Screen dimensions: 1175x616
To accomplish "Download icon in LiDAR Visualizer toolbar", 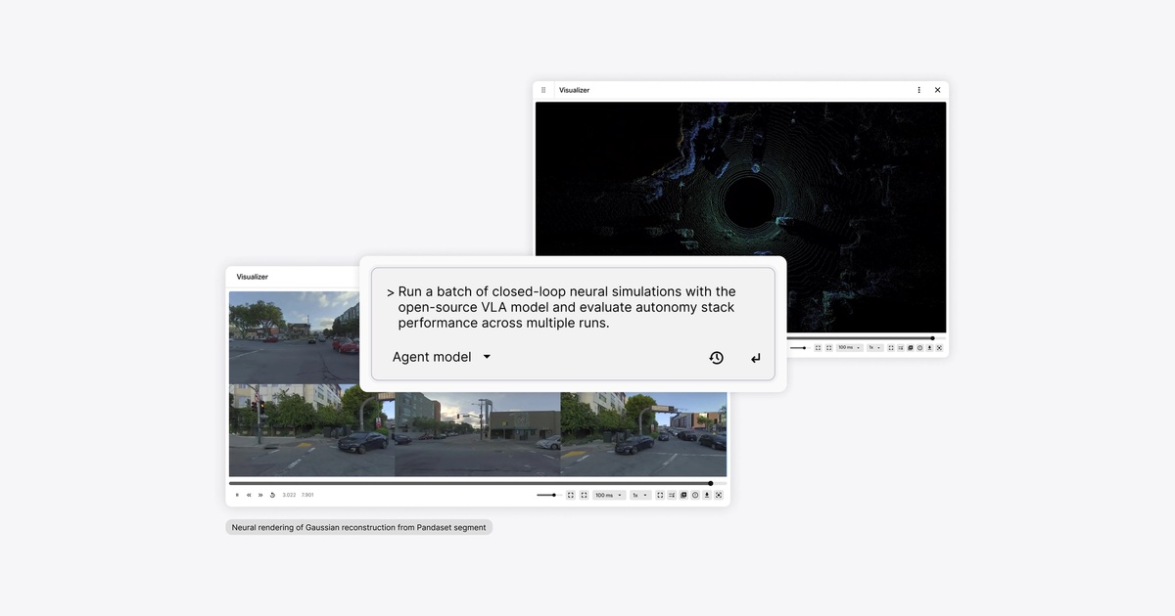I will (x=929, y=347).
